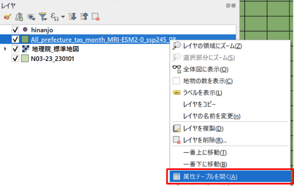
Task: Select レイヤの領域にズーム menu item
Action: (212, 46)
